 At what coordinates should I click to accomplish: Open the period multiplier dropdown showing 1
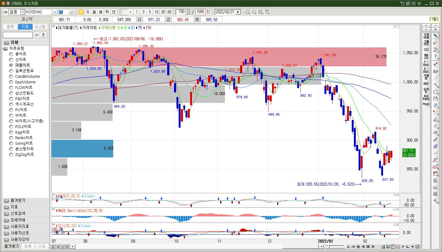pyautogui.click(x=131, y=12)
